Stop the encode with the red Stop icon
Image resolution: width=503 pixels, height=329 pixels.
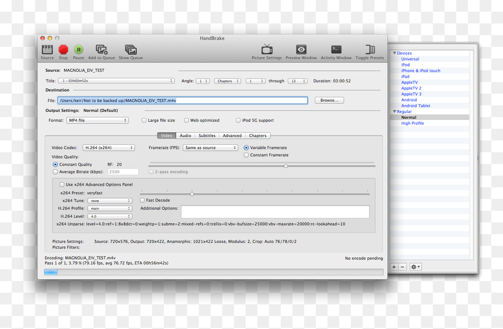63,49
